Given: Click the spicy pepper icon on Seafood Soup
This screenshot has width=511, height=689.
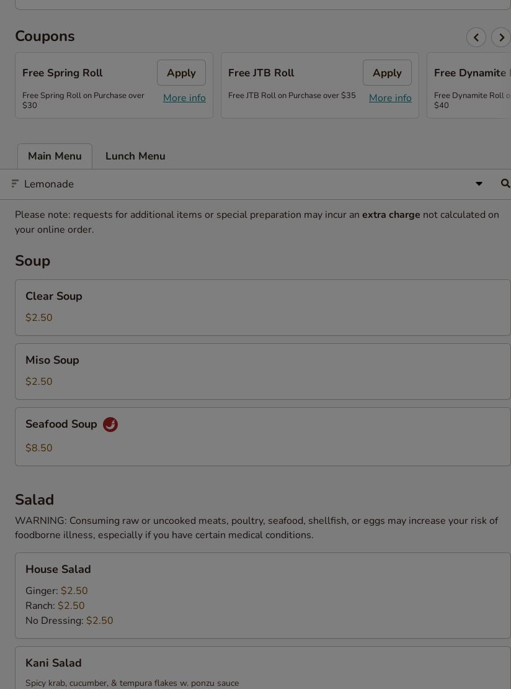Looking at the screenshot, I should [110, 425].
